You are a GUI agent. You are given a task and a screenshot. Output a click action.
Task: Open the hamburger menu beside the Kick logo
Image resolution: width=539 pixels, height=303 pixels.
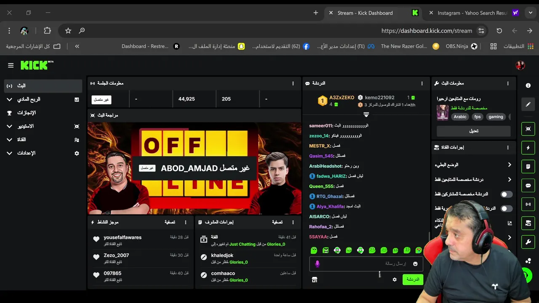11,65
